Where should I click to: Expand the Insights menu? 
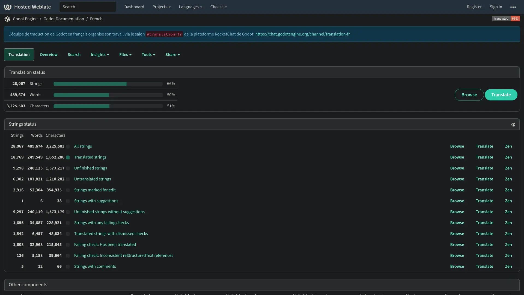coord(100,55)
